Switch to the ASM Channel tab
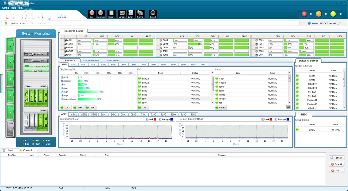The height and width of the screenshot is (191, 348). (x=113, y=60)
